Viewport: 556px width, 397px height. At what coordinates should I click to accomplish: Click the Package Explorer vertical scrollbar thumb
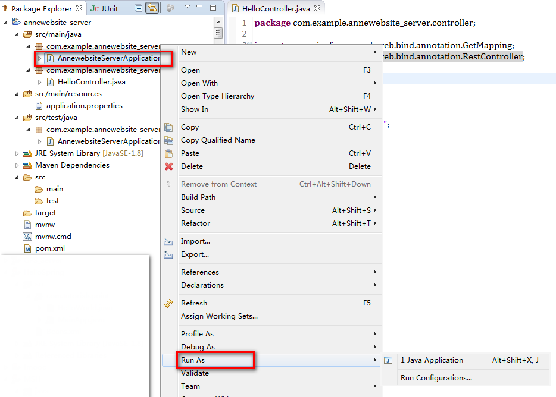pyautogui.click(x=218, y=33)
